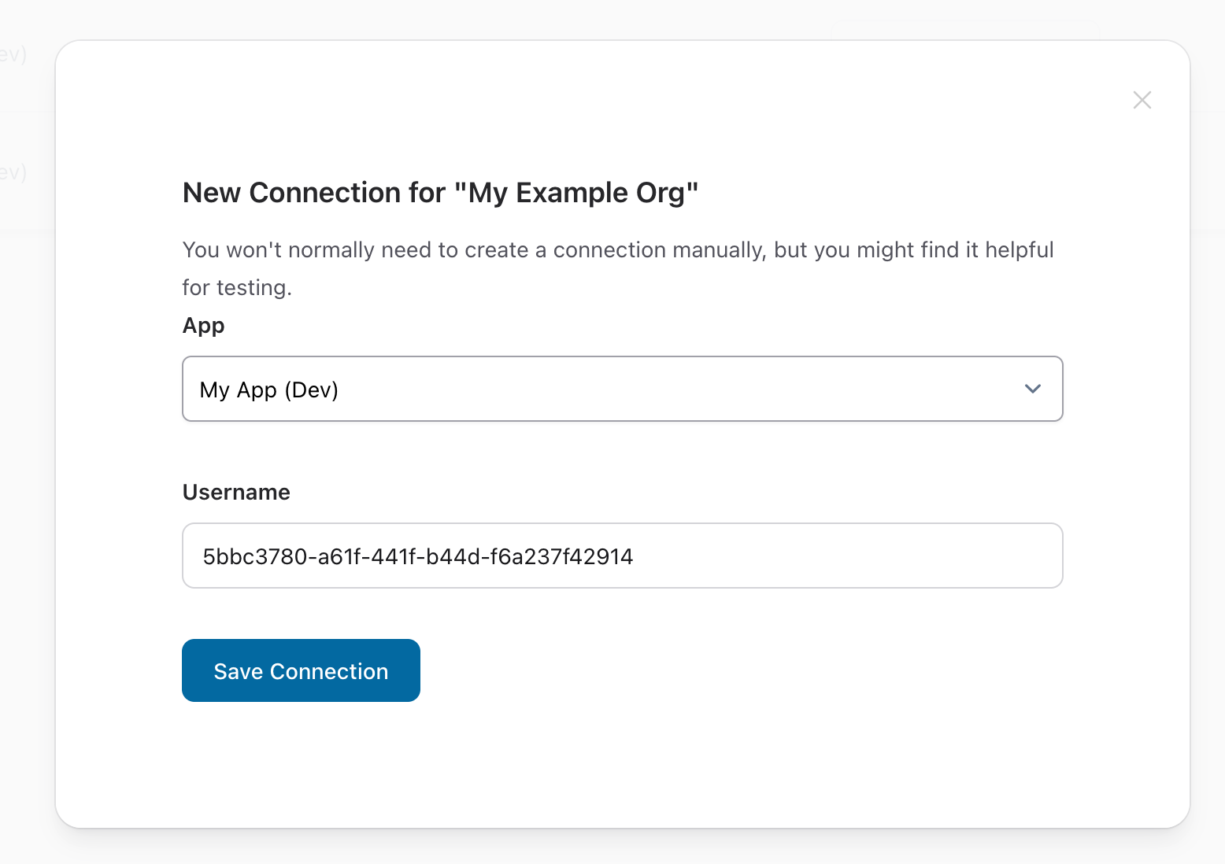
Task: Click the "My App (Dev)" selected value text
Action: (268, 390)
